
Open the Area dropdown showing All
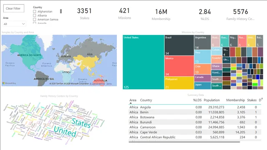[14, 24]
